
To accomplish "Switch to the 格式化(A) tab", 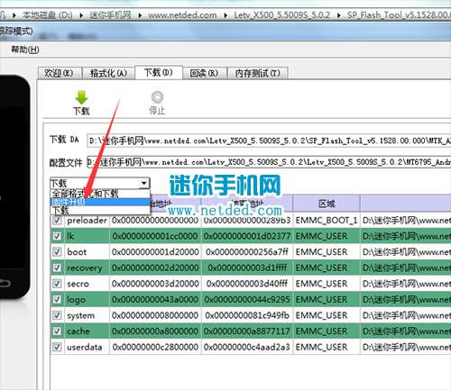I will pos(108,73).
